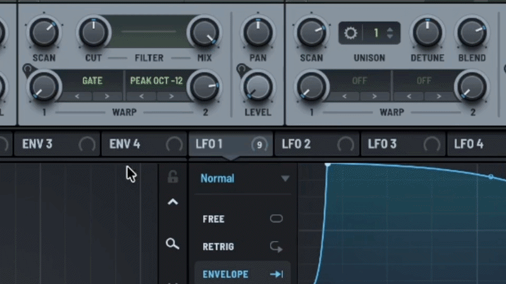506x284 pixels.
Task: Click the modulation pin icon above LEVEL knob
Action: (242, 69)
